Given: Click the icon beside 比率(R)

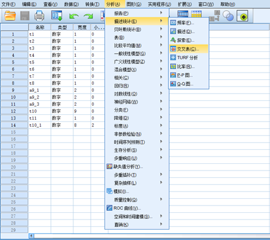Looking at the screenshot, I should click(173, 66).
